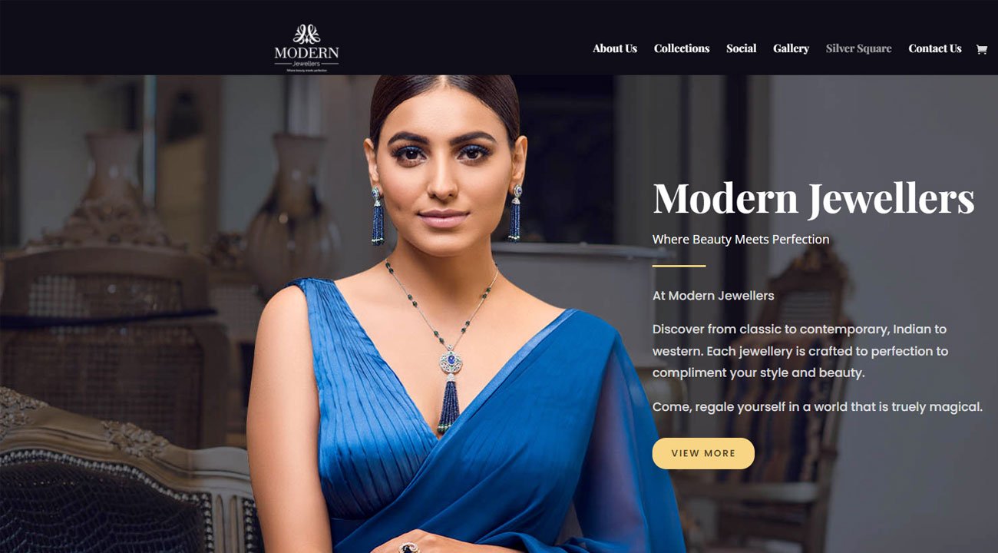Click the ring on the model's hand
Screen dimensions: 998x553
[408, 547]
